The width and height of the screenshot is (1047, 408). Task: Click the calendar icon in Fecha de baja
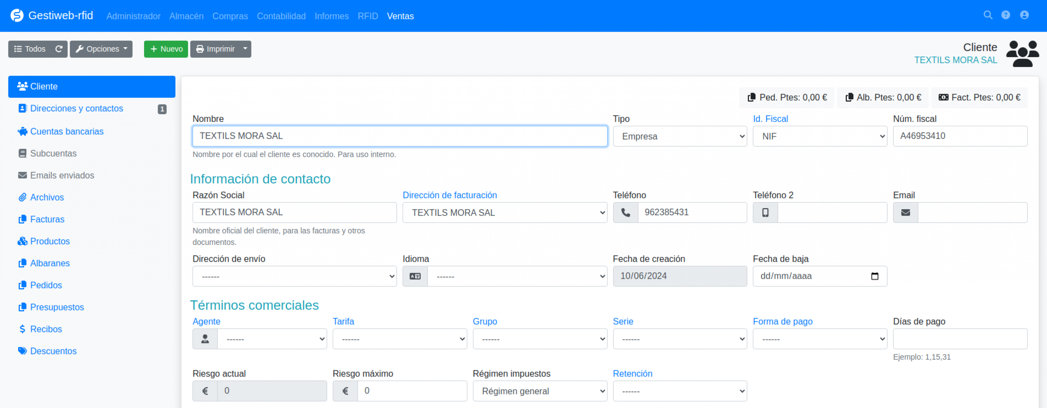tap(875, 277)
